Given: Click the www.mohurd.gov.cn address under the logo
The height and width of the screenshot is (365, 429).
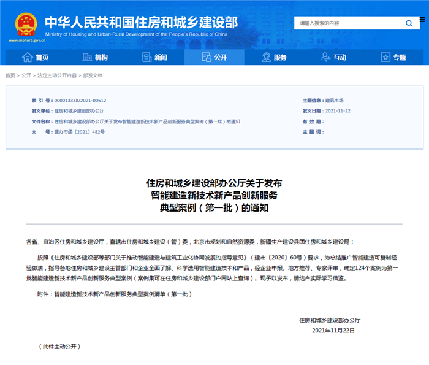Looking at the screenshot, I should click(26, 40).
